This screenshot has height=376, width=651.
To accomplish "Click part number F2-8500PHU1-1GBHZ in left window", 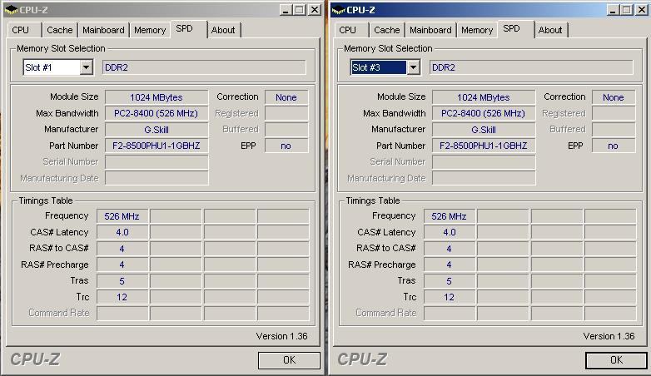I will (x=157, y=146).
